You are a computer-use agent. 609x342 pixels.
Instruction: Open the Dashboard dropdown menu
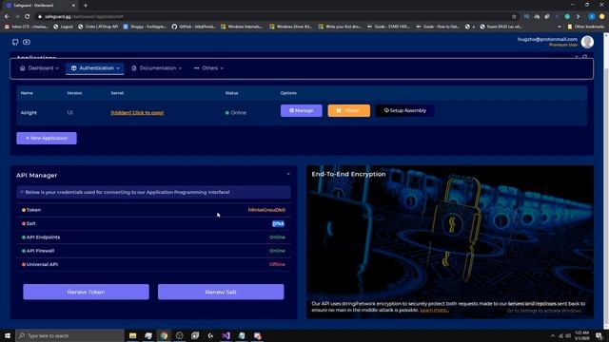click(40, 68)
